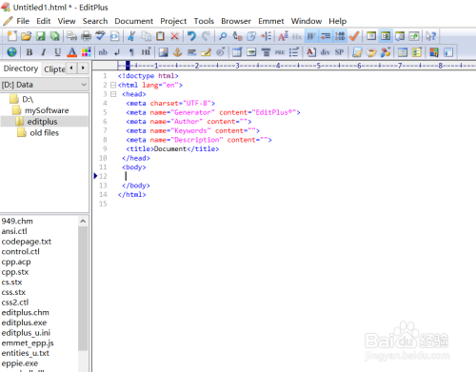Toggle Word Wrap button
The width and height of the screenshot is (476, 372).
point(311,36)
